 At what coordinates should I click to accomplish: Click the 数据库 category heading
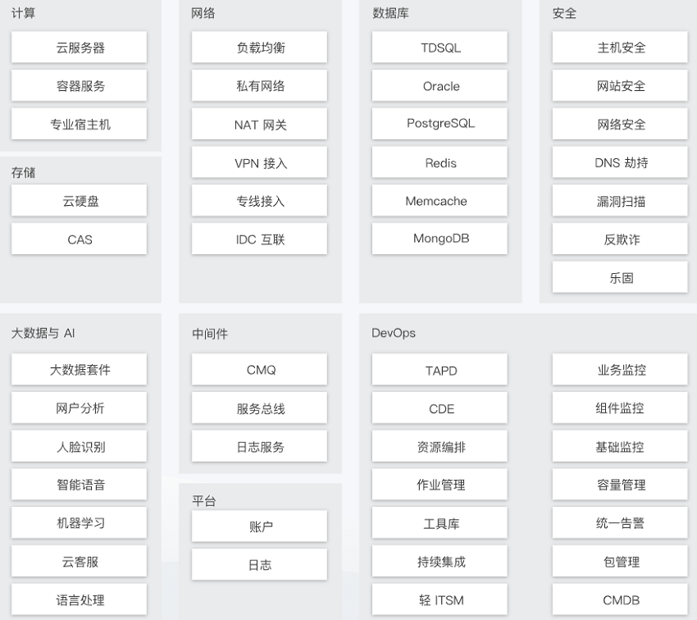point(390,13)
